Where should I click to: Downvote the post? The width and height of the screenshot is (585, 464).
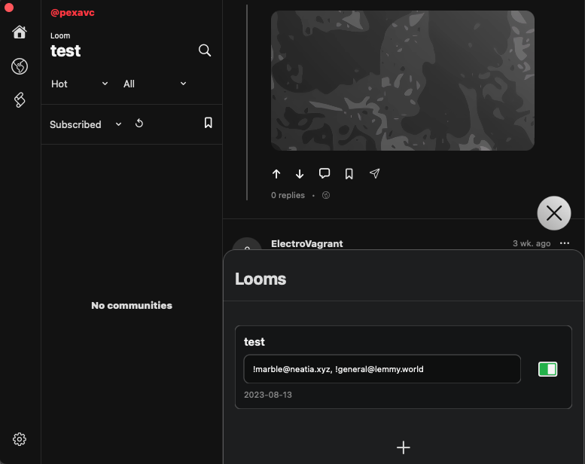coord(300,173)
